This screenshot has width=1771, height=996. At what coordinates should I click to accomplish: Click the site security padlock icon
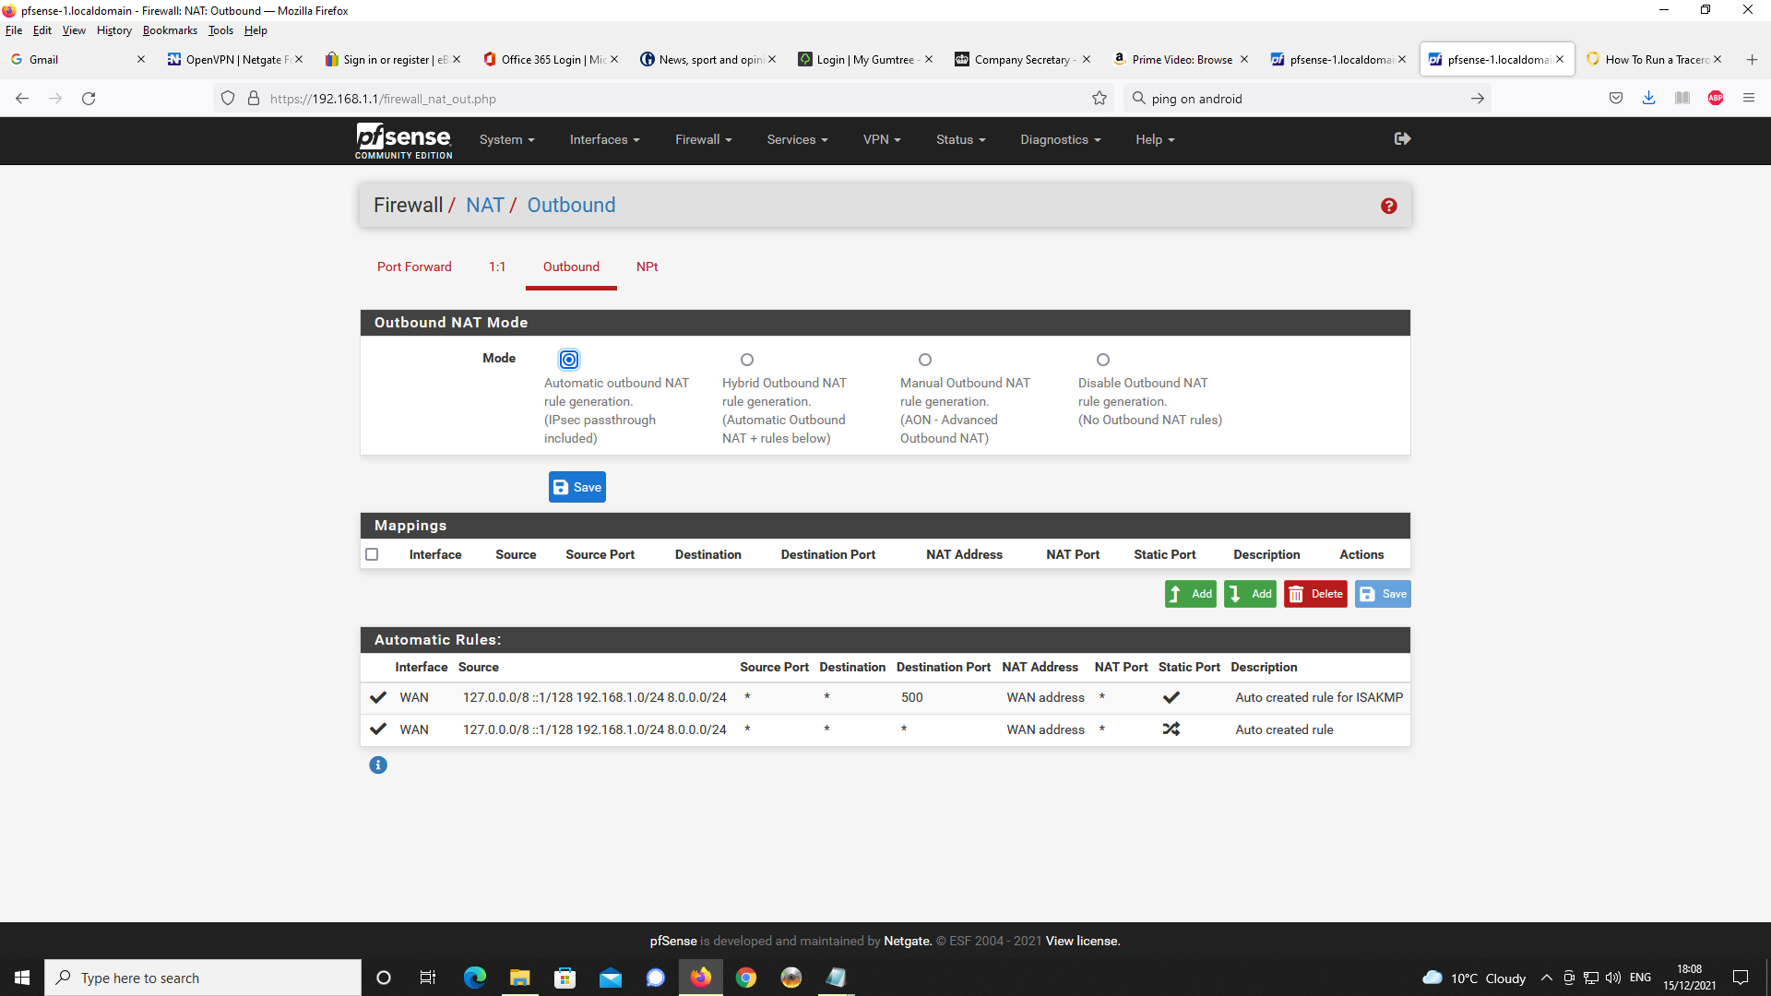click(254, 99)
